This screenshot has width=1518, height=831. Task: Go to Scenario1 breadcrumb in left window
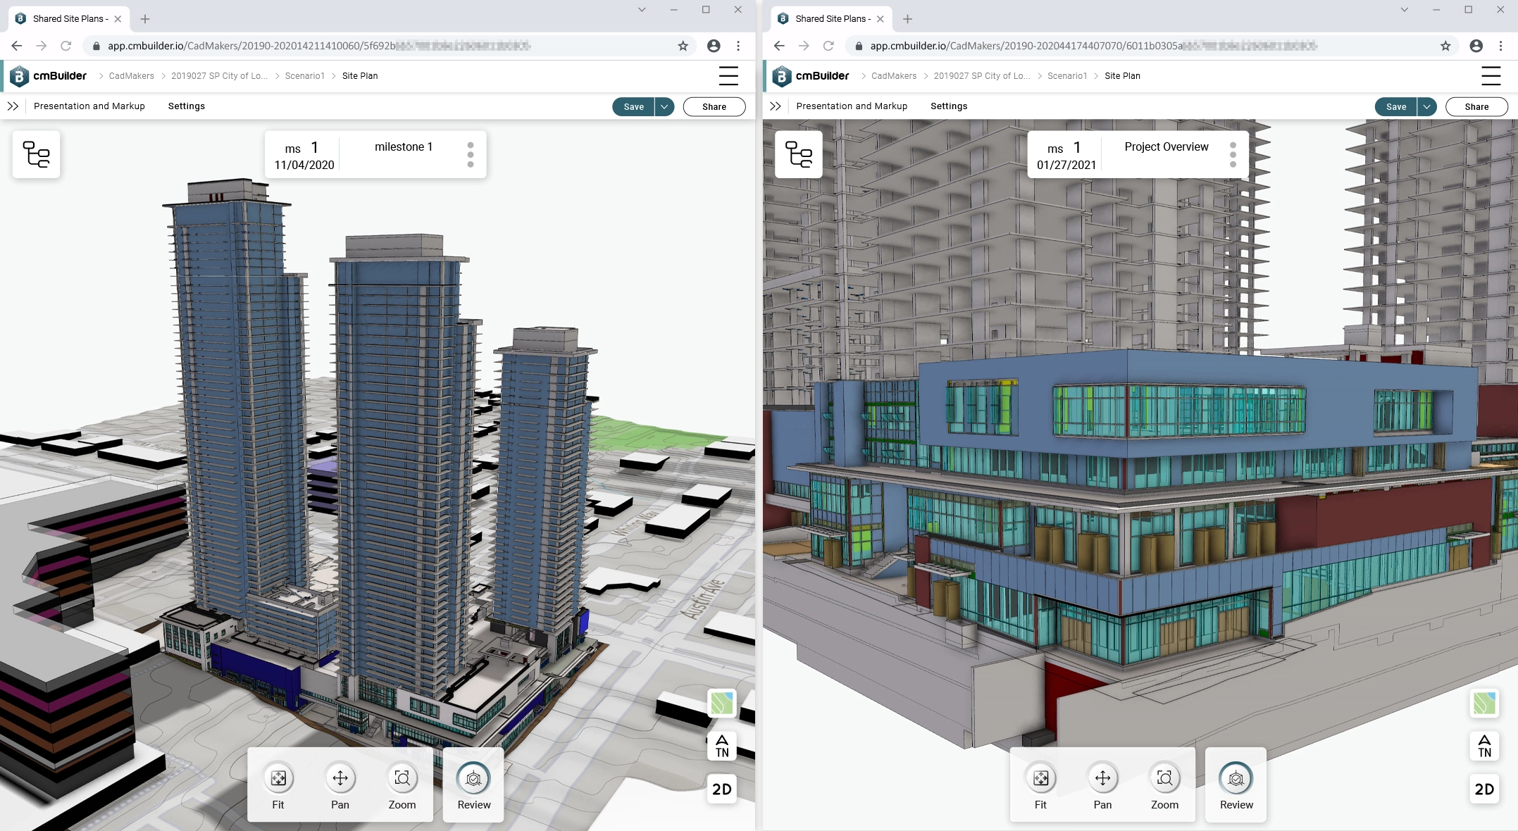305,76
